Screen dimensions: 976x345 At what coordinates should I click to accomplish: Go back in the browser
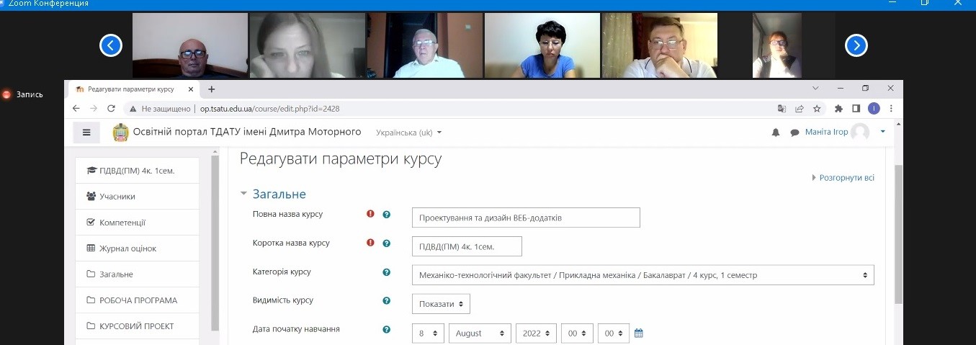(75, 109)
